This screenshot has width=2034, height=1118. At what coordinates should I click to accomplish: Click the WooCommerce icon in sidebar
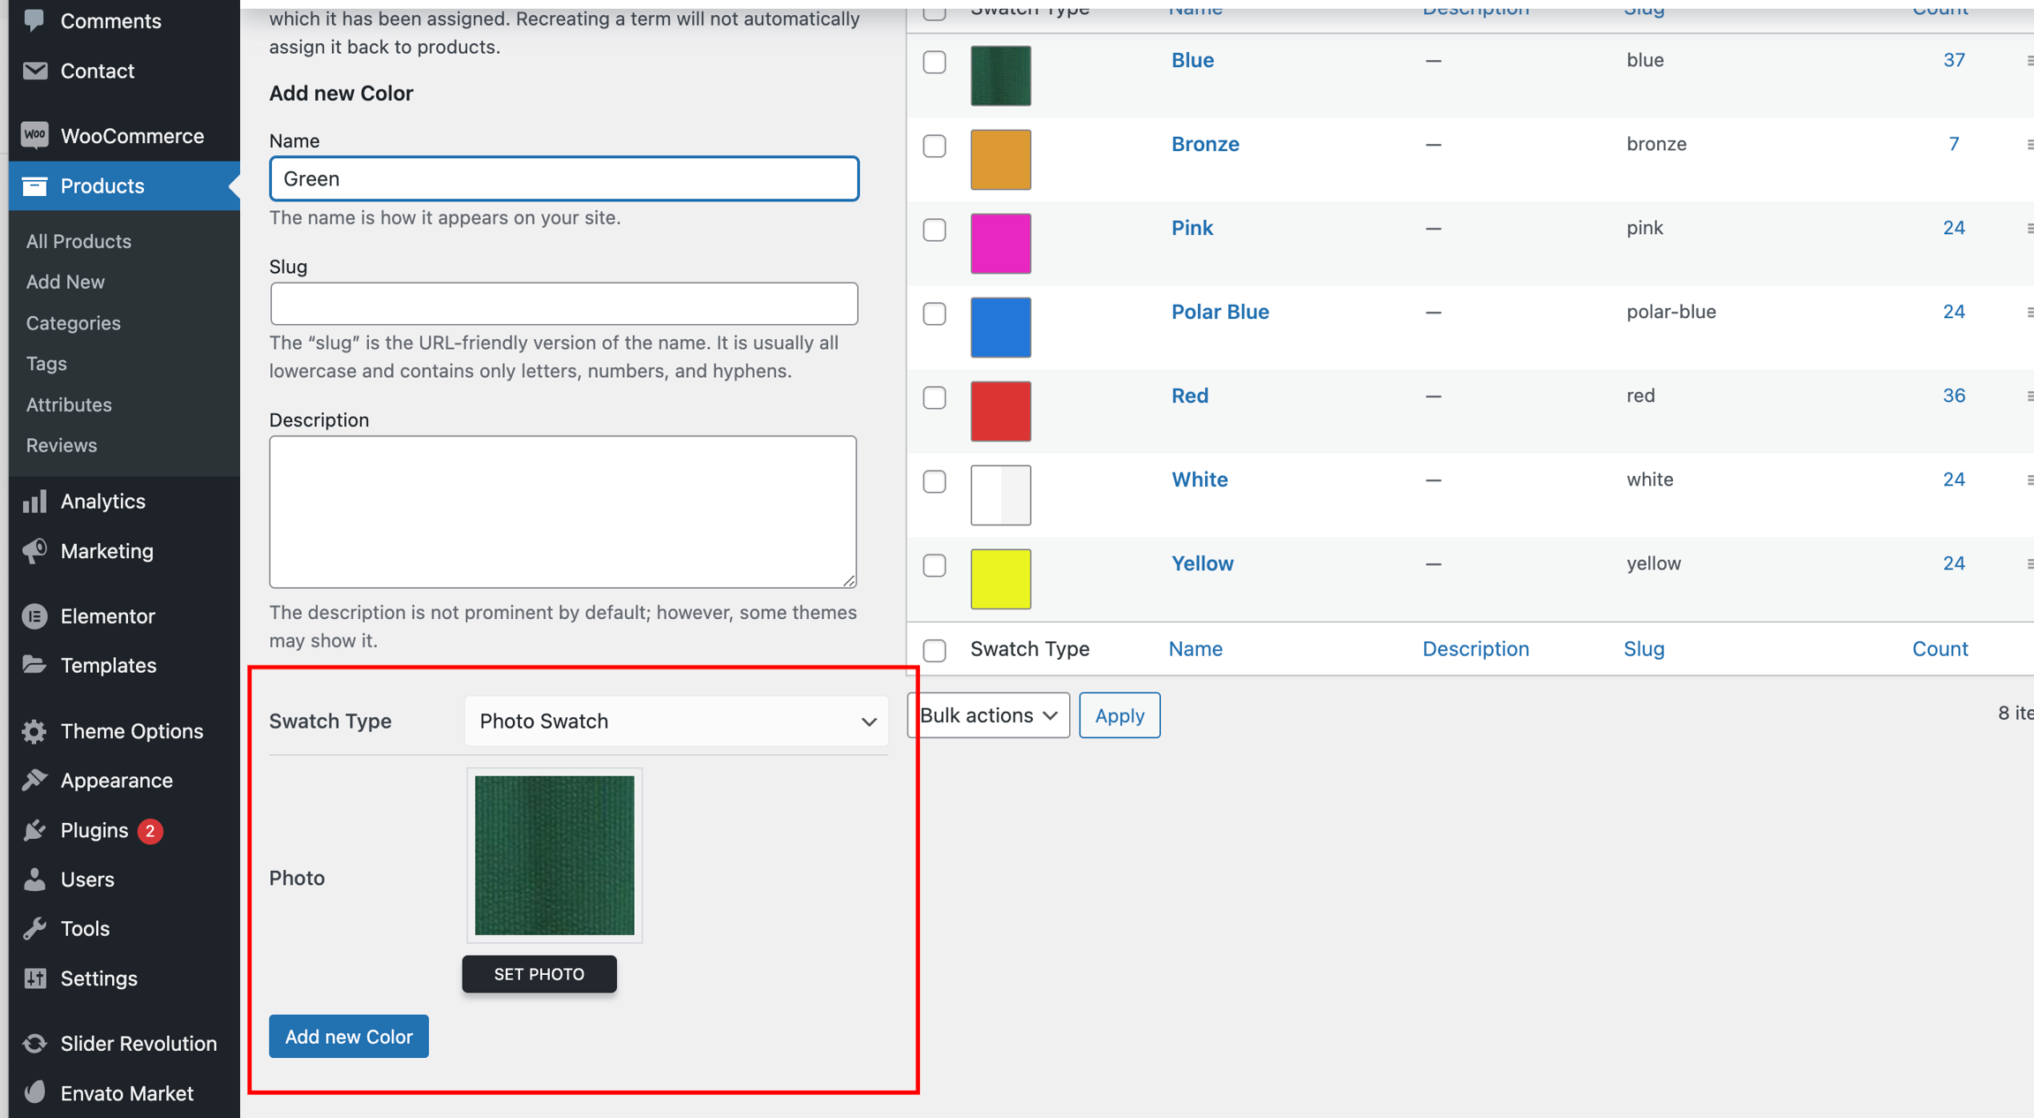34,135
